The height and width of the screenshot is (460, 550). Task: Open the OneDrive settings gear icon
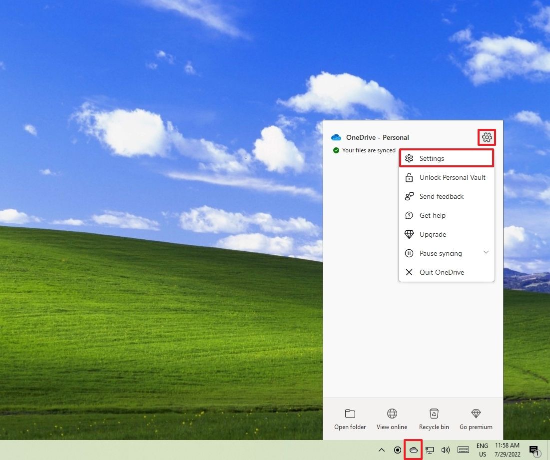[x=487, y=137]
